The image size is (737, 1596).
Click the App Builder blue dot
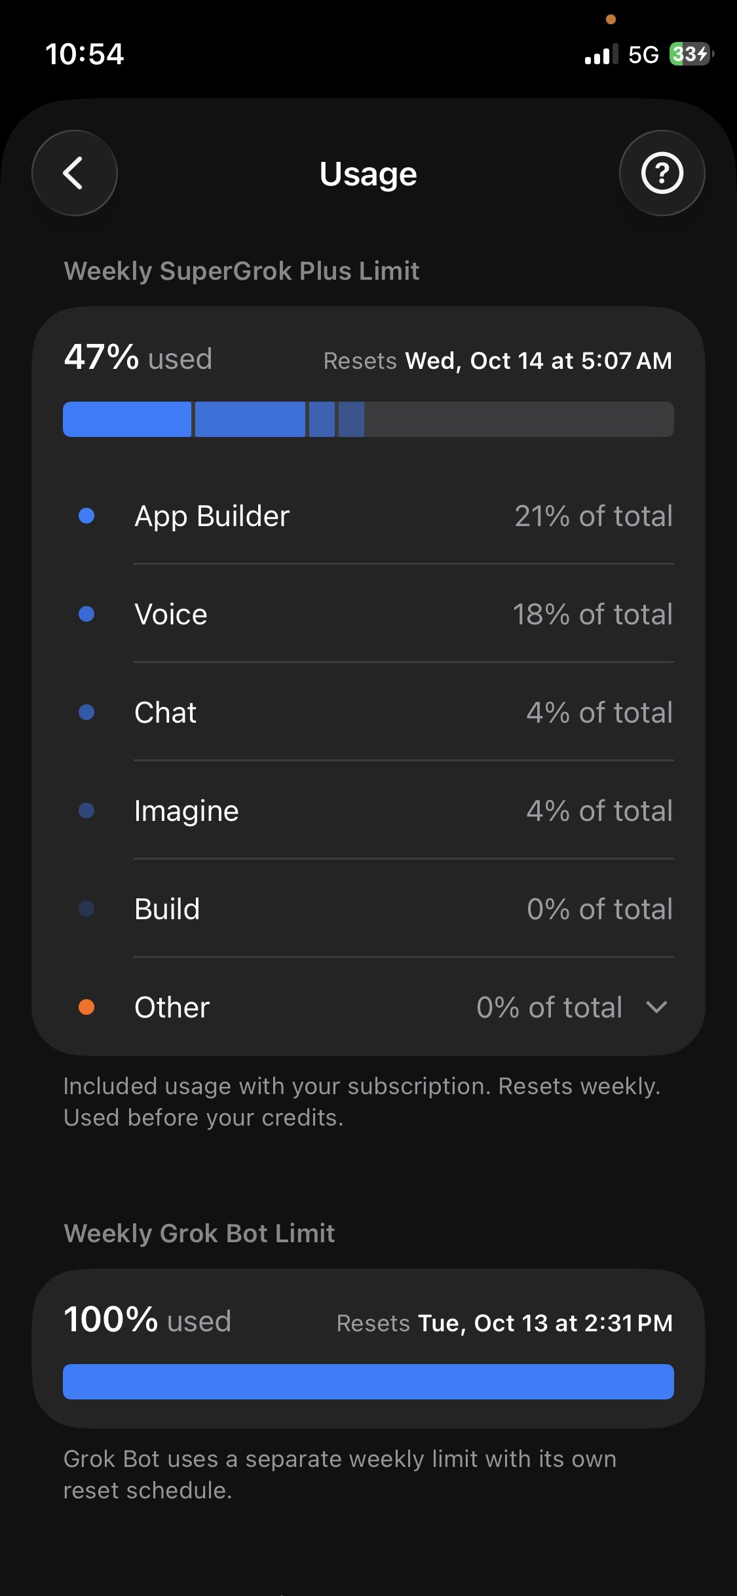click(86, 516)
